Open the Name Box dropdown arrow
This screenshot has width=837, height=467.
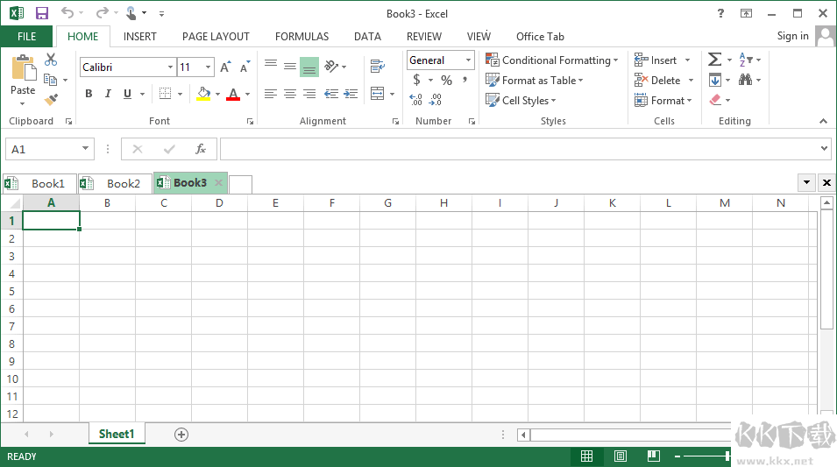85,149
